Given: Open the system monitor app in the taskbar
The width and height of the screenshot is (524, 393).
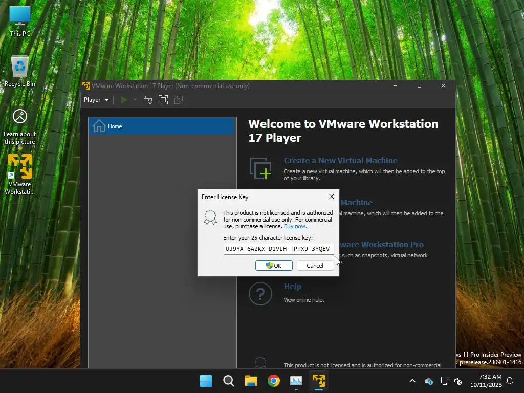Looking at the screenshot, I should tap(296, 381).
